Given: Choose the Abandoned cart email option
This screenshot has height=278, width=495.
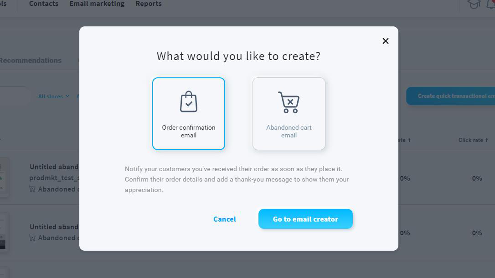Looking at the screenshot, I should [x=289, y=113].
